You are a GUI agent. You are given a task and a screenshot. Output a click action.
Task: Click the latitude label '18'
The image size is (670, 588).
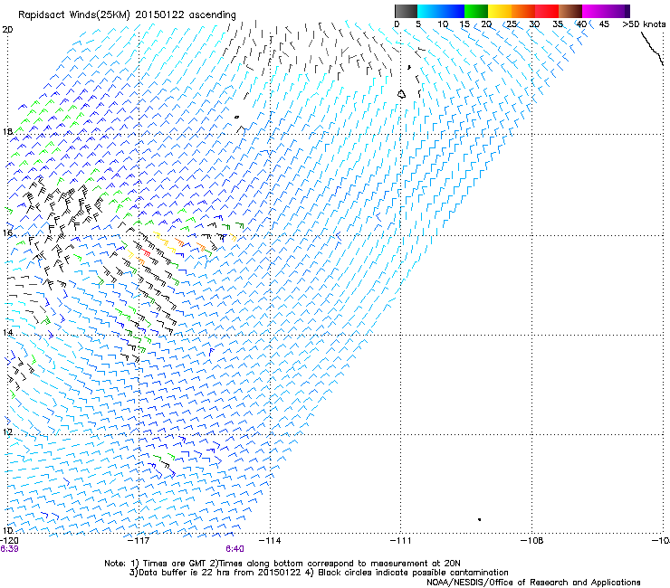click(x=7, y=131)
